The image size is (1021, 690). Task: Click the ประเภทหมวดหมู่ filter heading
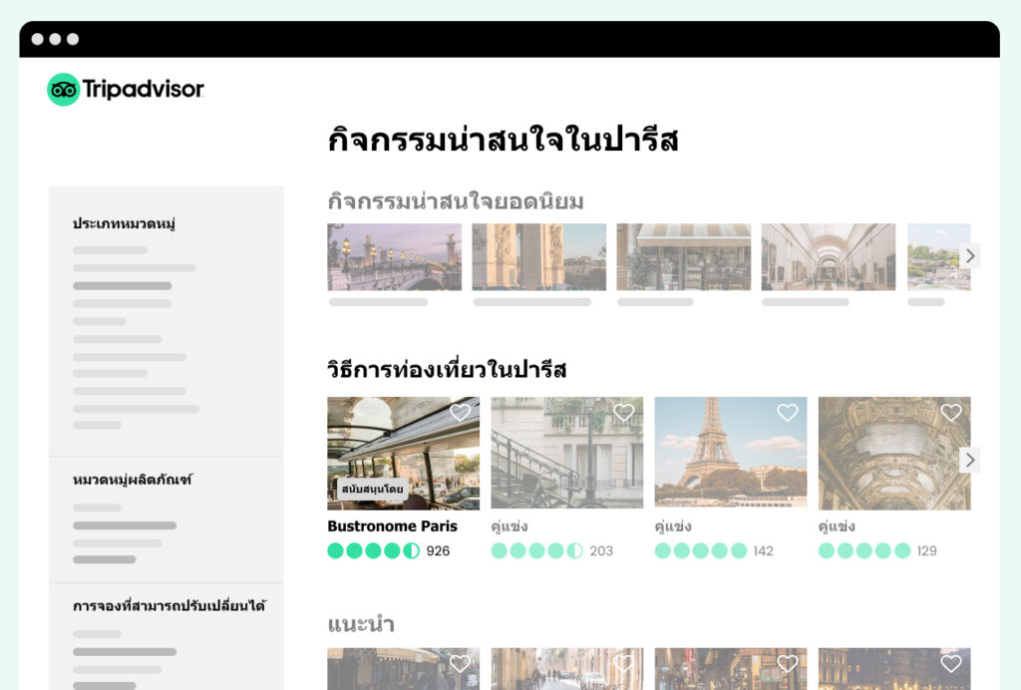click(124, 223)
